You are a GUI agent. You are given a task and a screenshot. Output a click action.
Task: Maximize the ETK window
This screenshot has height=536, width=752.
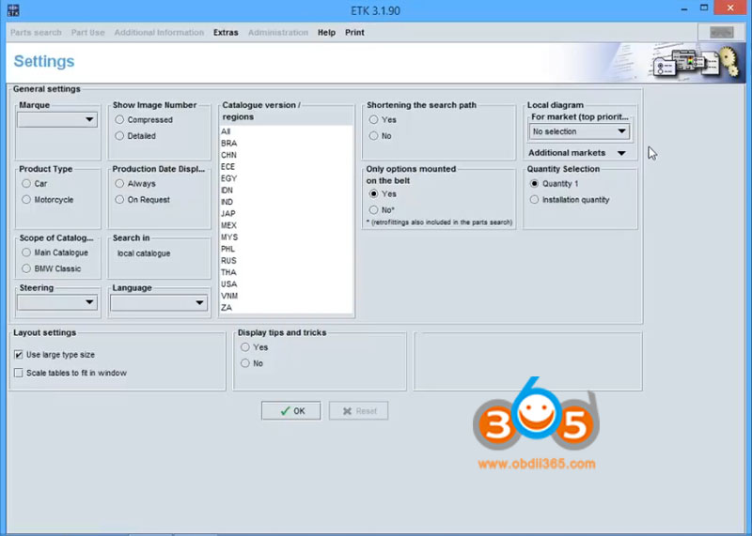[704, 8]
